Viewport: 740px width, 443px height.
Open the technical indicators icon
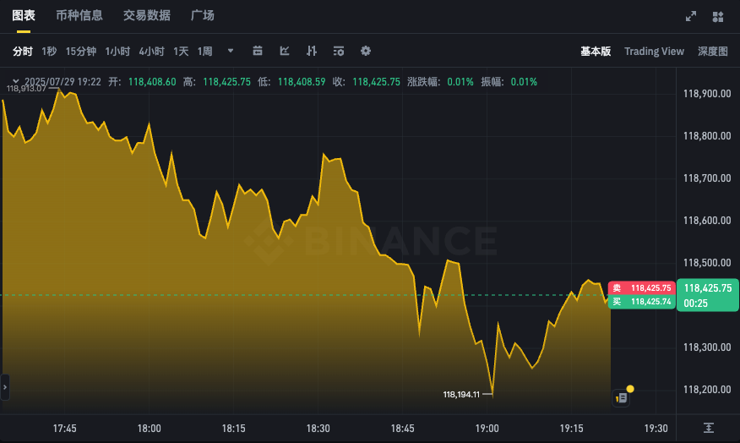click(285, 52)
